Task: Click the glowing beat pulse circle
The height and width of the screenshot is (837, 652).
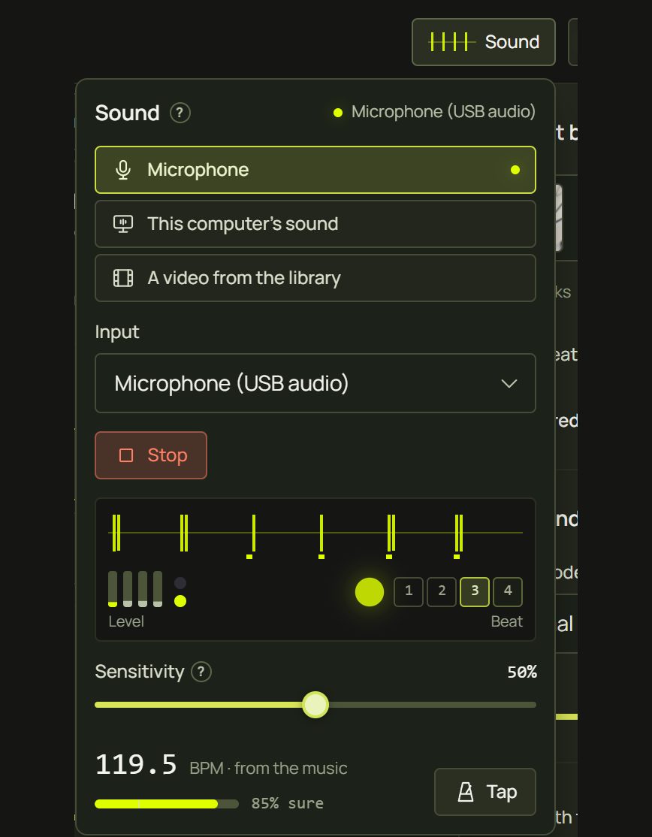Action: pyautogui.click(x=370, y=592)
